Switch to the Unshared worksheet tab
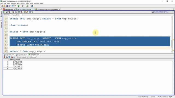175x98 pixels. [x=48, y=9]
